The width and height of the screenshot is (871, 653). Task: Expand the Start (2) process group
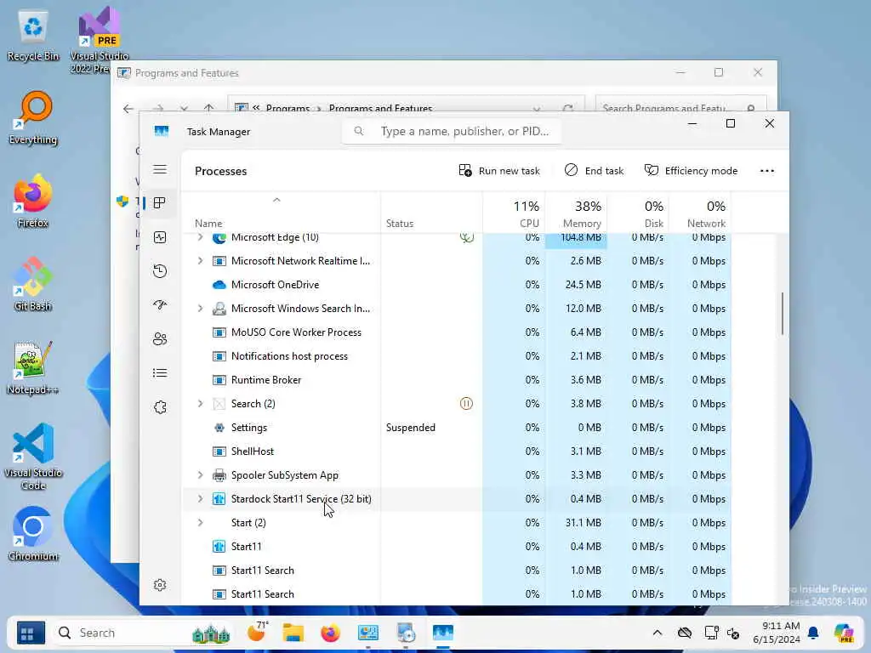point(200,523)
